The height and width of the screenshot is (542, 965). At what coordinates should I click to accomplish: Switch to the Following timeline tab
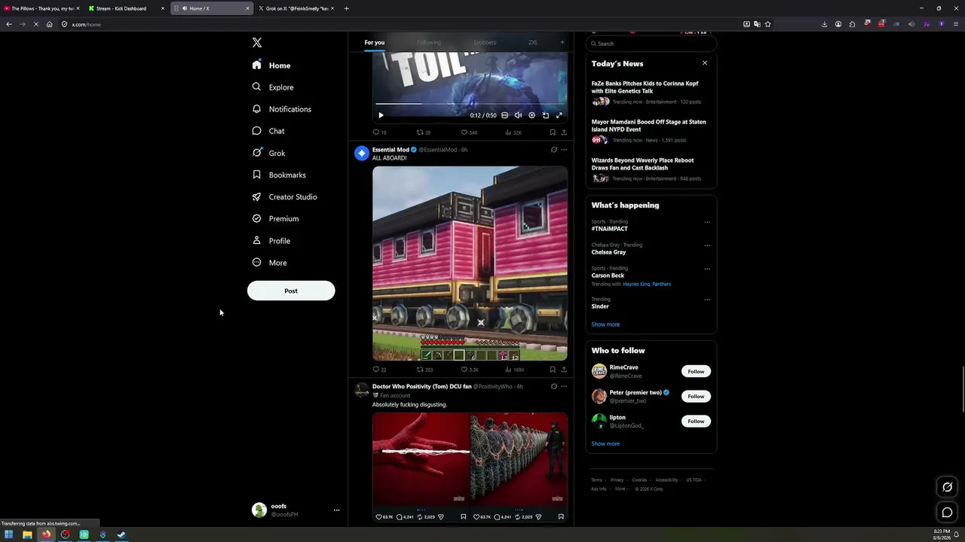429,42
